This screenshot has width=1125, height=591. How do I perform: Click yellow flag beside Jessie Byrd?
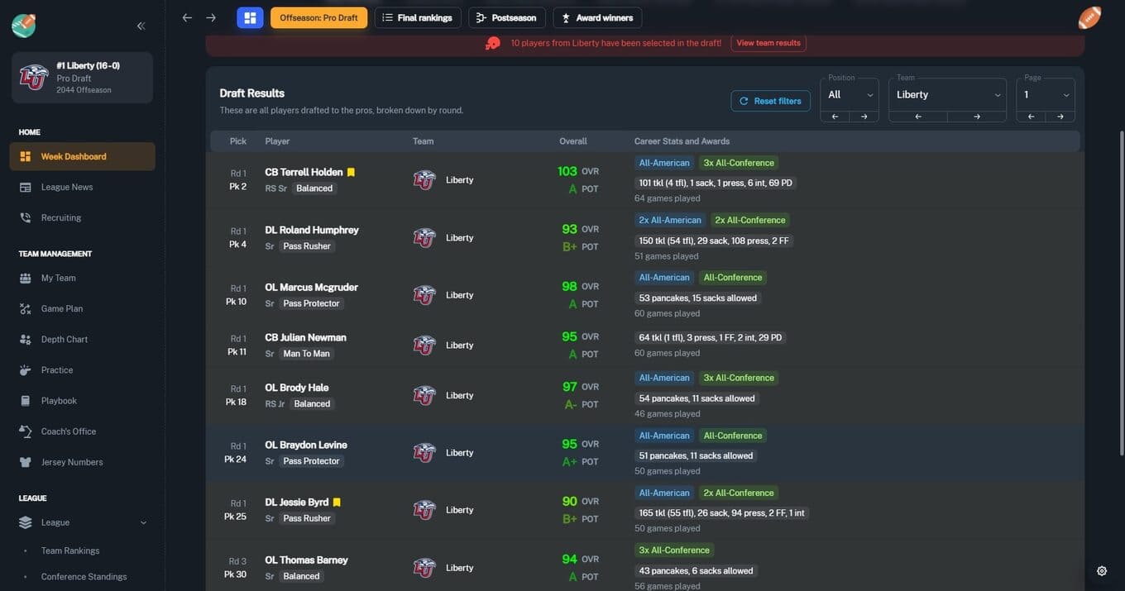pos(337,502)
